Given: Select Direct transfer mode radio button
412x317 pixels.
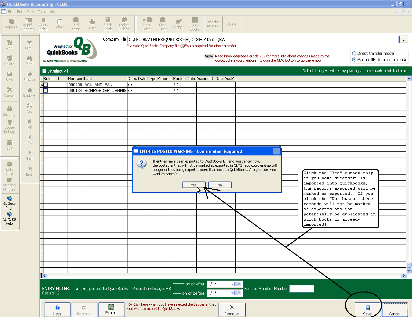Looking at the screenshot, I should click(354, 54).
